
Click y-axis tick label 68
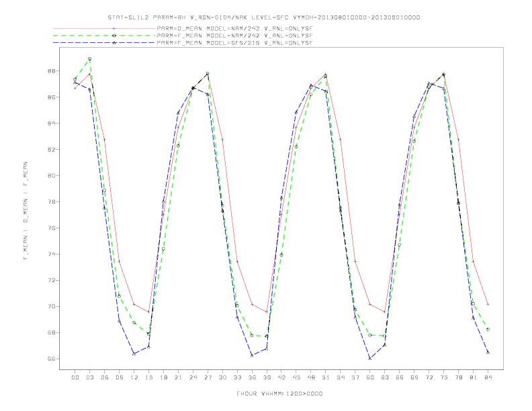pyautogui.click(x=51, y=332)
